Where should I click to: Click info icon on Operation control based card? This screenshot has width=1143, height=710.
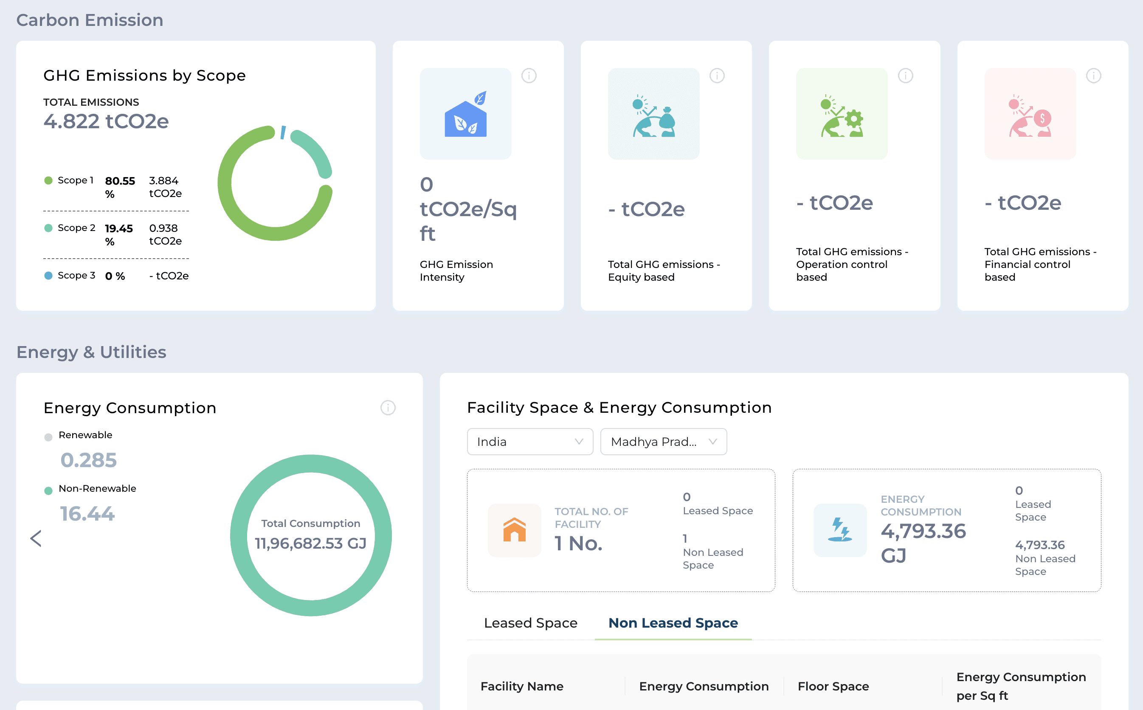[906, 76]
